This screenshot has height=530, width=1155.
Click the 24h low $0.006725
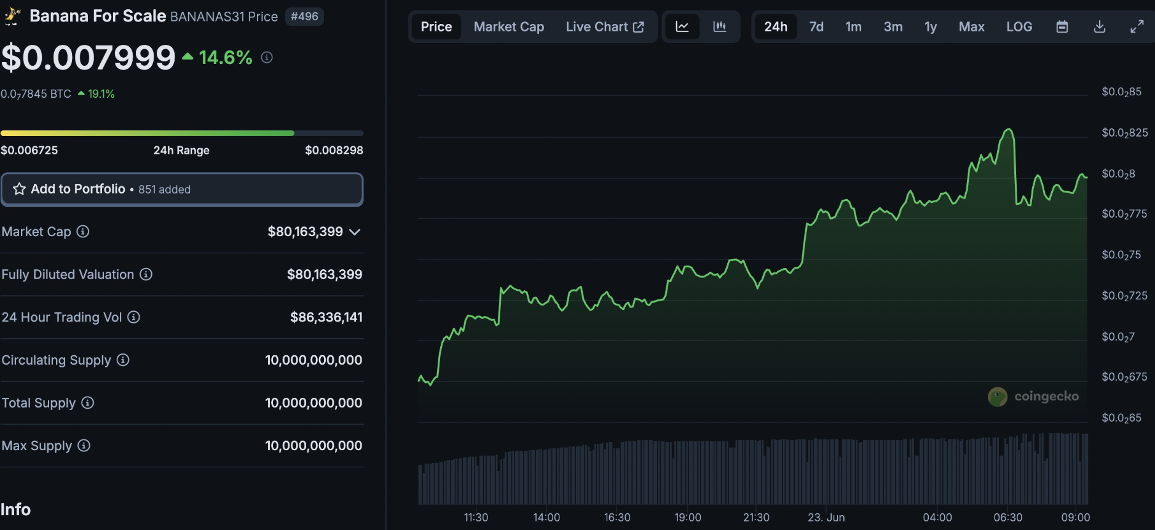tap(30, 150)
